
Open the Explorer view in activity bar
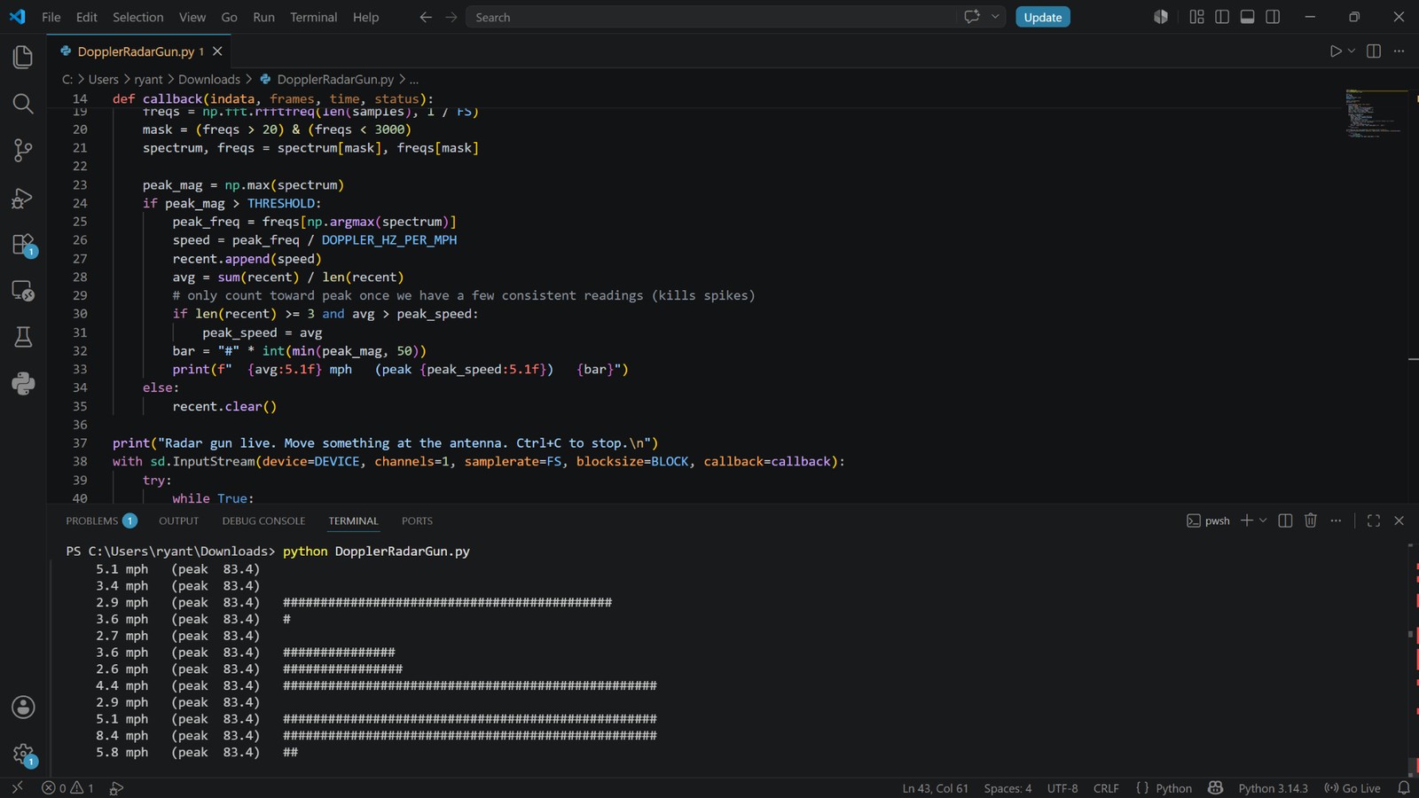click(23, 58)
